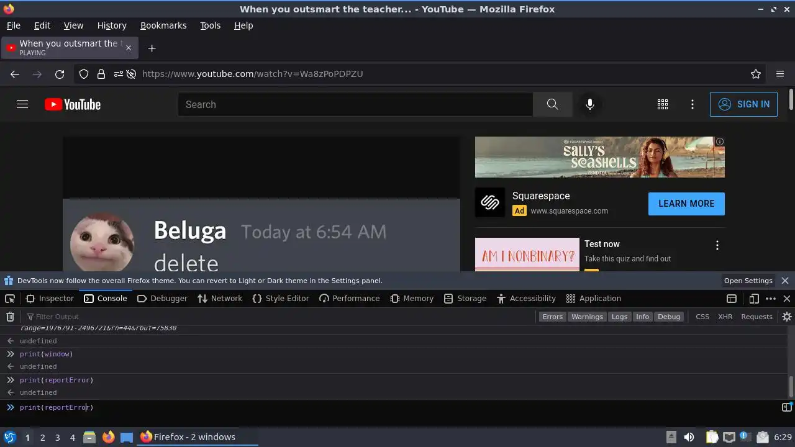Switch to the Inspector tab
Viewport: 795px width, 447px height.
click(x=50, y=299)
